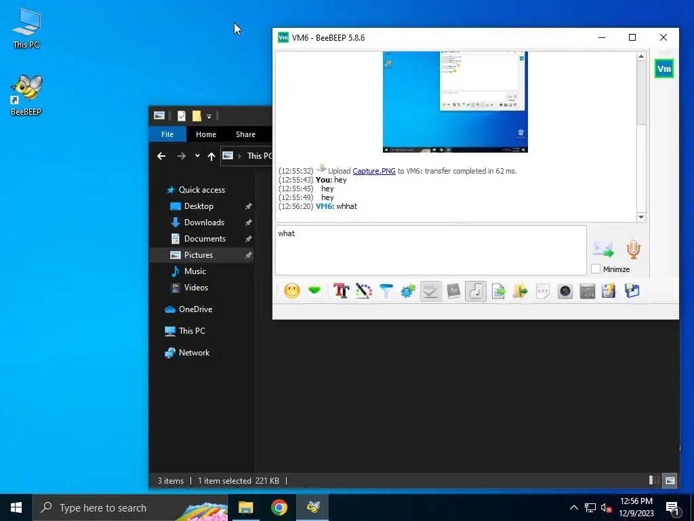The image size is (694, 521).
Task: Open the Home tab in File Explorer
Action: [x=206, y=134]
